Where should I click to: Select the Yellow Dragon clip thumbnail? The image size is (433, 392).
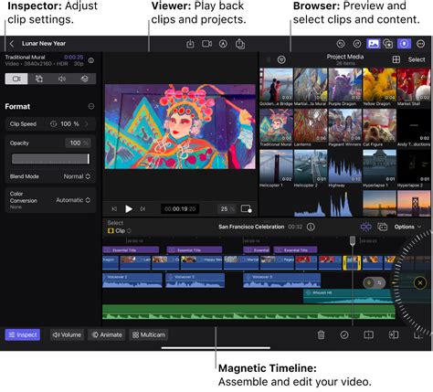tap(379, 85)
